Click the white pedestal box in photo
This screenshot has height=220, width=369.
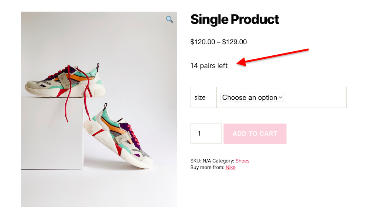point(52,133)
